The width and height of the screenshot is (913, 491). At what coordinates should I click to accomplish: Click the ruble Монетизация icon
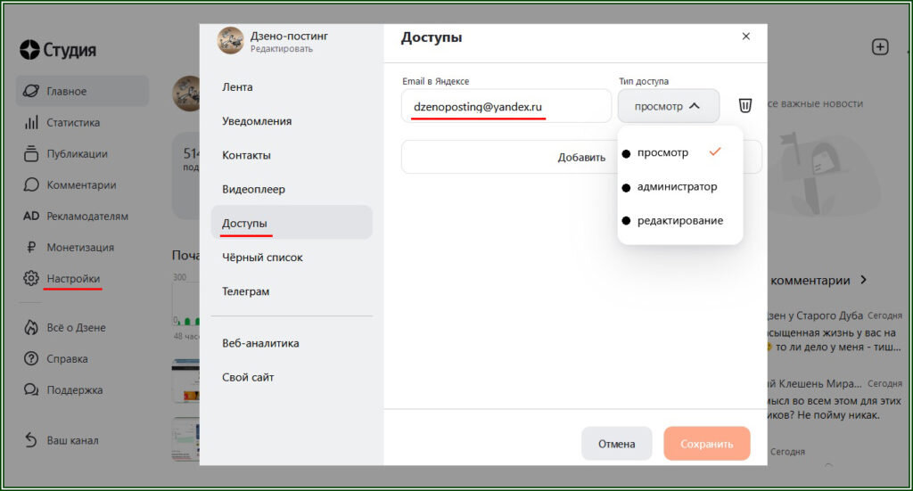(x=31, y=247)
